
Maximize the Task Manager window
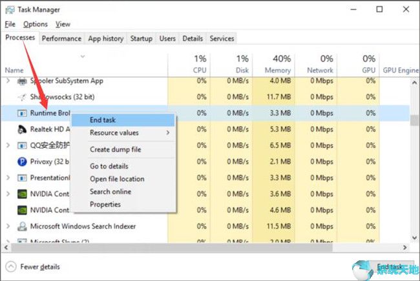(x=379, y=10)
